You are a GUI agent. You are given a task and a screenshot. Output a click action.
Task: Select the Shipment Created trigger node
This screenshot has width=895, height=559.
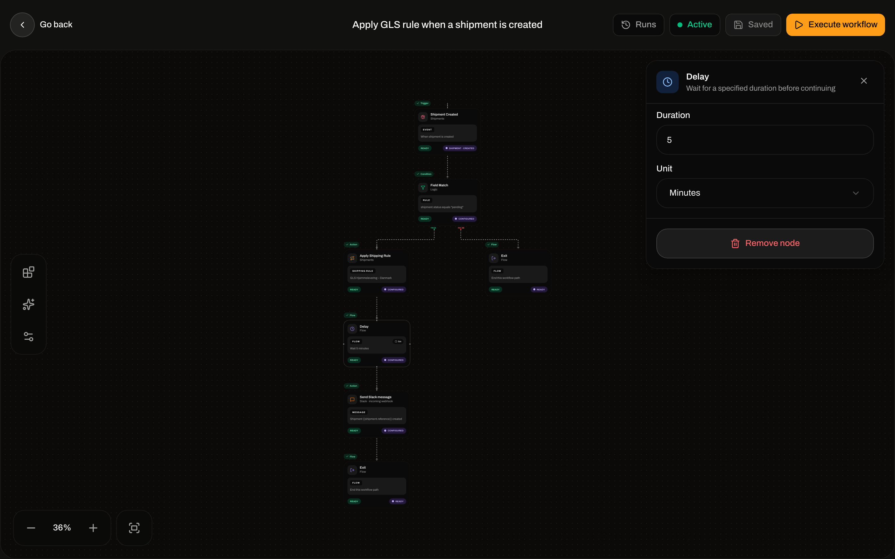pyautogui.click(x=447, y=131)
